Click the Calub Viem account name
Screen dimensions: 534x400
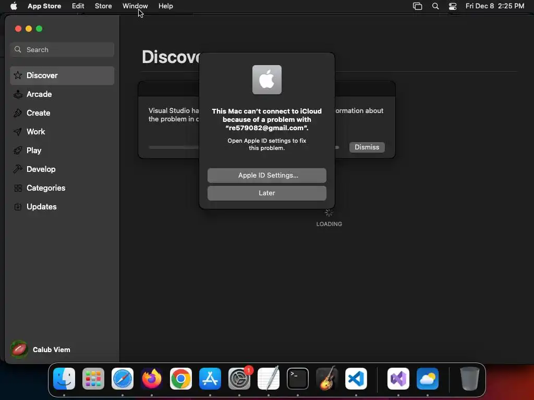[52, 349]
